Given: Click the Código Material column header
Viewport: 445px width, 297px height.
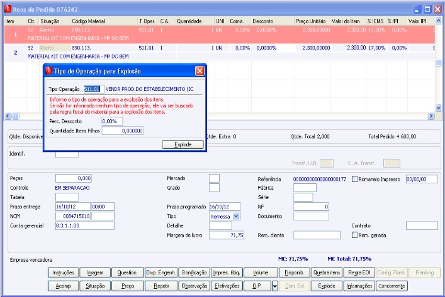Looking at the screenshot, I should pos(104,21).
